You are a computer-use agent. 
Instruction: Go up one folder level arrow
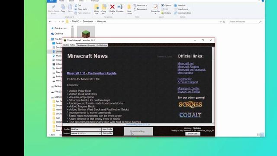[63, 22]
